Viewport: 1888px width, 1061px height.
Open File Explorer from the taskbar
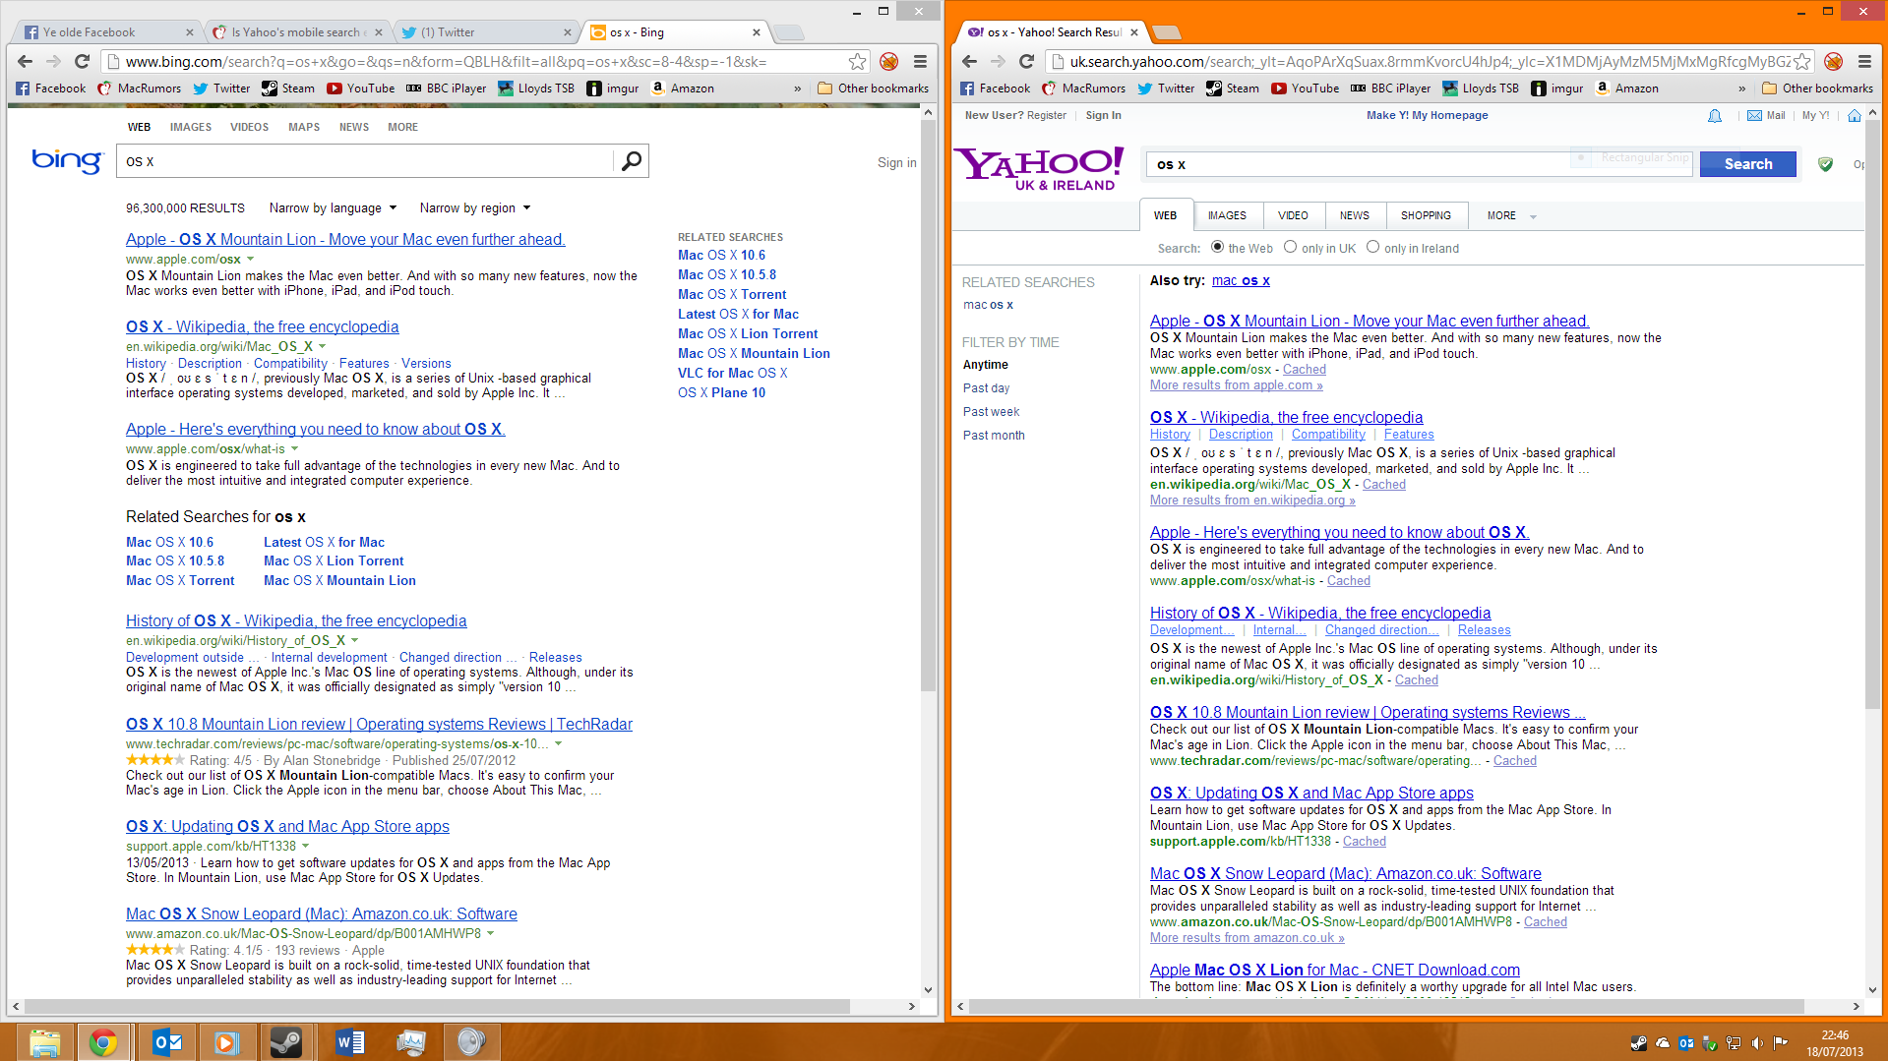point(44,1042)
